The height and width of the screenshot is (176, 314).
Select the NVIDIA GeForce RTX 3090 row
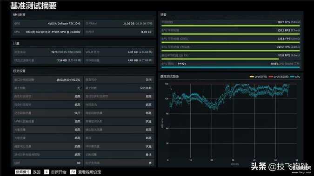click(47, 24)
